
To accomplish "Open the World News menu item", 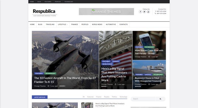I will tap(97, 25).
